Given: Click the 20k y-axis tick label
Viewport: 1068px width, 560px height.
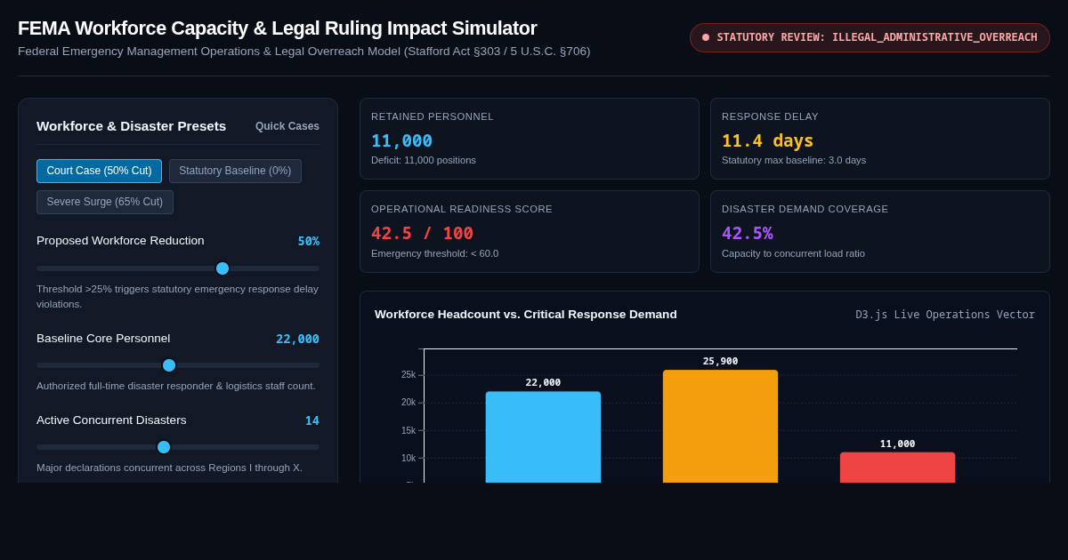Looking at the screenshot, I should pos(409,403).
